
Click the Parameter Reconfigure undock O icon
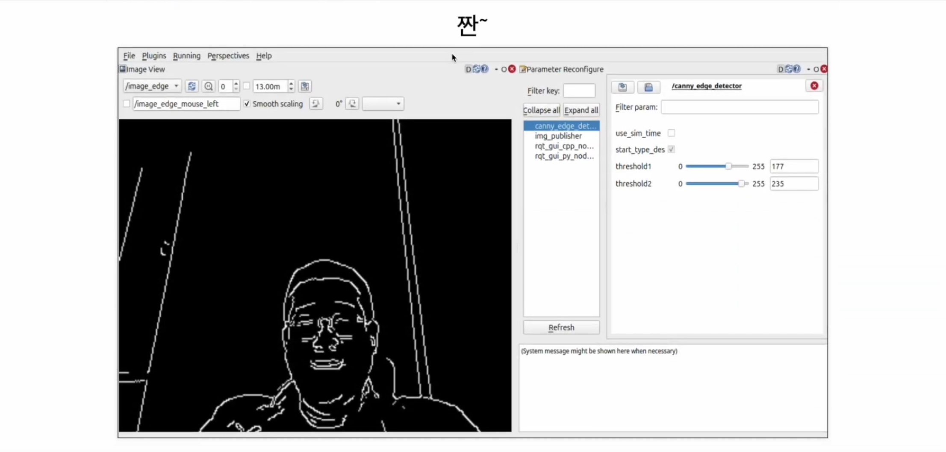pyautogui.click(x=816, y=69)
